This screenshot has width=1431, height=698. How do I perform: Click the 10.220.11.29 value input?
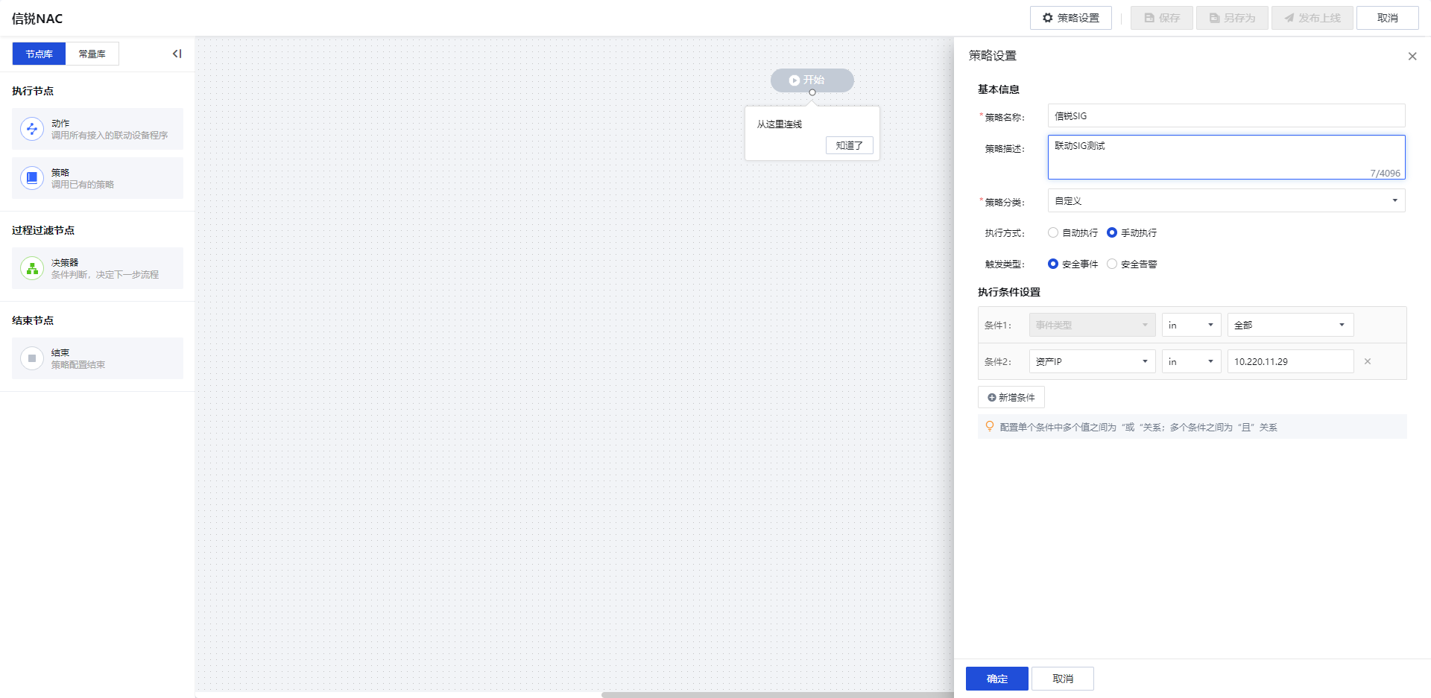[1290, 361]
